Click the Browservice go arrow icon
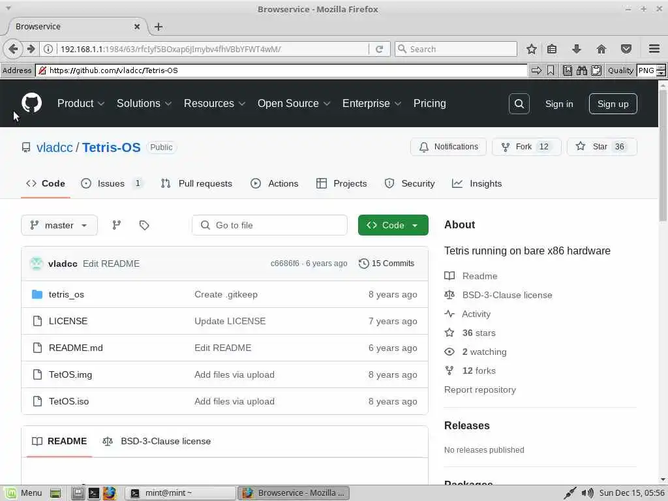This screenshot has height=501, width=668. coord(536,70)
